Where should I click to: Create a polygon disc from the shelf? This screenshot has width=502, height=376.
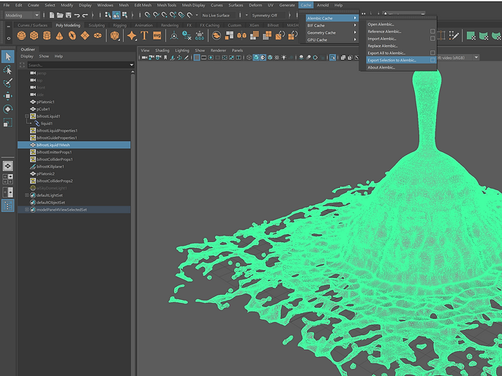[97, 36]
